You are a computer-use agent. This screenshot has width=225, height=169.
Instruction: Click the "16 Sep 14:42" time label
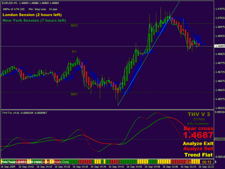pyautogui.click(x=116, y=167)
